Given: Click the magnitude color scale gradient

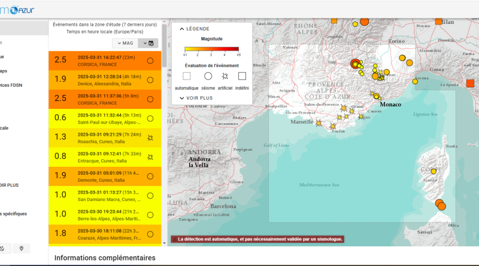Looking at the screenshot, I should (x=211, y=50).
